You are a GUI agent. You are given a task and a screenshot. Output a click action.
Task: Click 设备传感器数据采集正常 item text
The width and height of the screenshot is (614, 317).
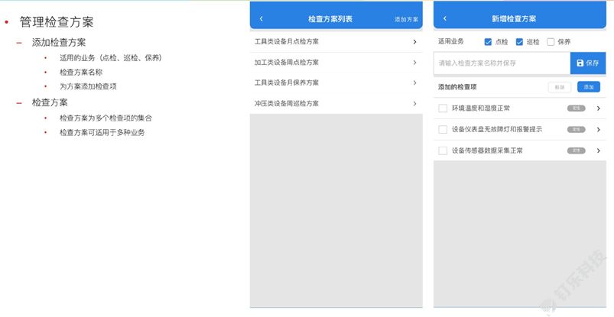click(x=487, y=150)
